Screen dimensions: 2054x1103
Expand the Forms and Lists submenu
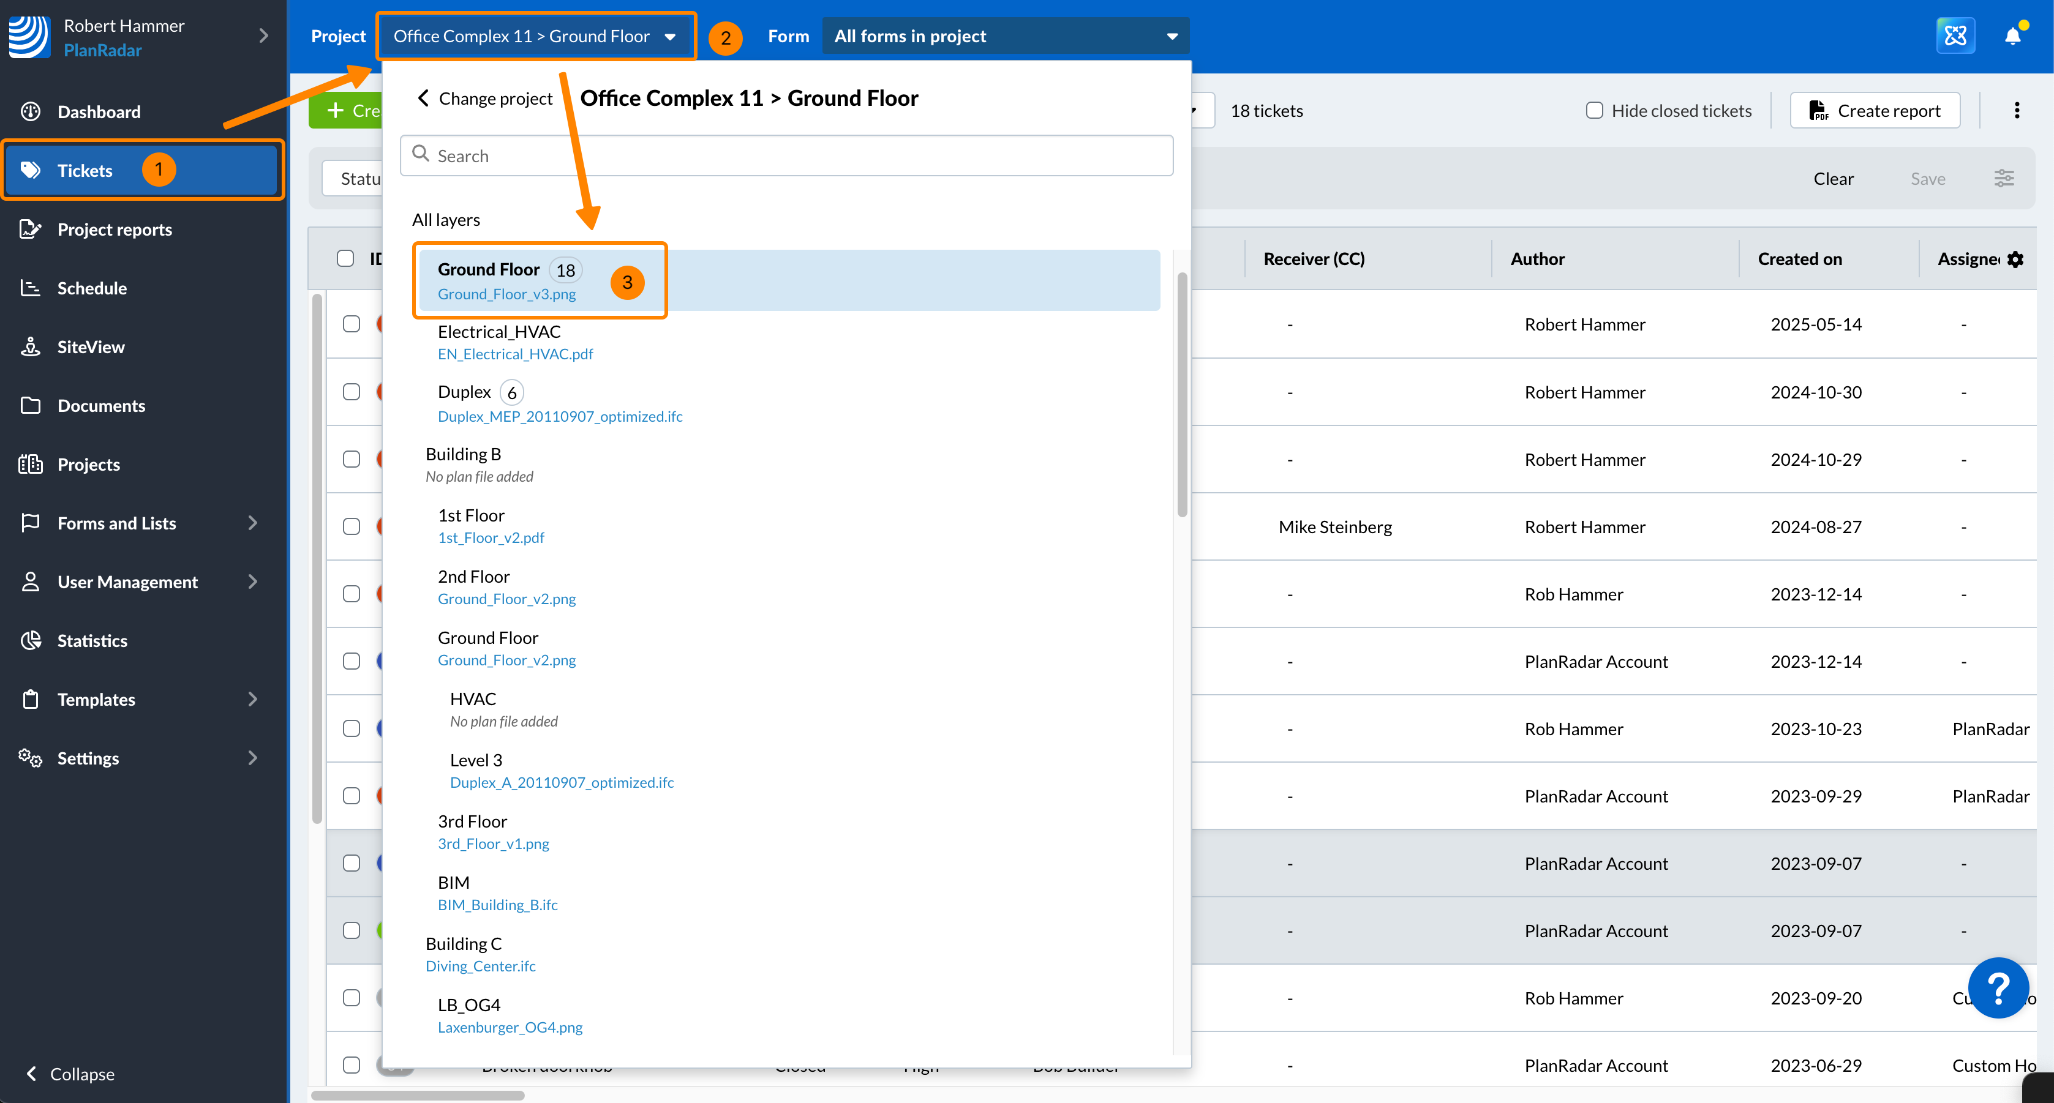253,523
